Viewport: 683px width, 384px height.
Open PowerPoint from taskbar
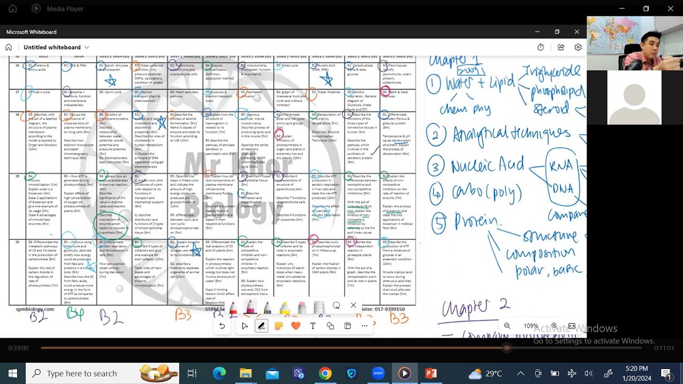[x=431, y=373]
